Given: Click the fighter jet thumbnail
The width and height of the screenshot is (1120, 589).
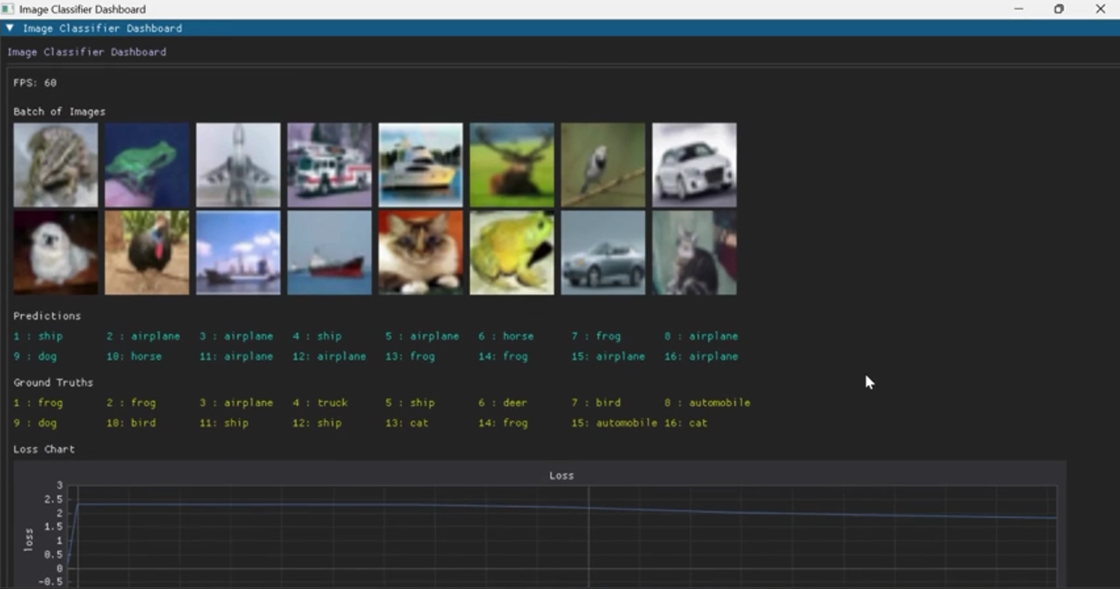Looking at the screenshot, I should [238, 165].
